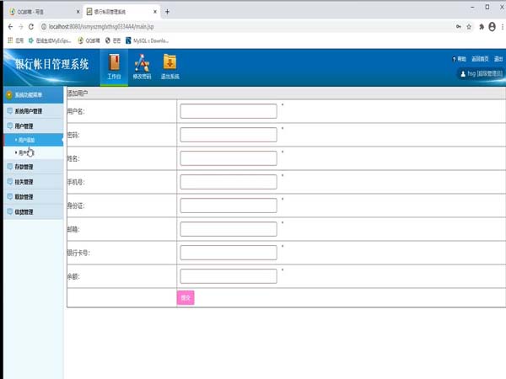The width and height of the screenshot is (506, 379).
Task: Open a new browser tab
Action: tap(167, 11)
